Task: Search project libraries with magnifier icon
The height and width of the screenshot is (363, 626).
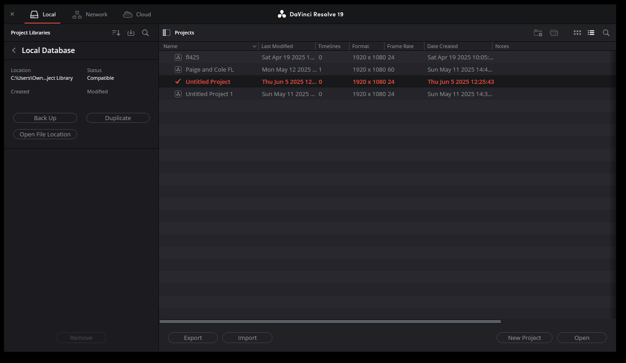Action: click(145, 33)
